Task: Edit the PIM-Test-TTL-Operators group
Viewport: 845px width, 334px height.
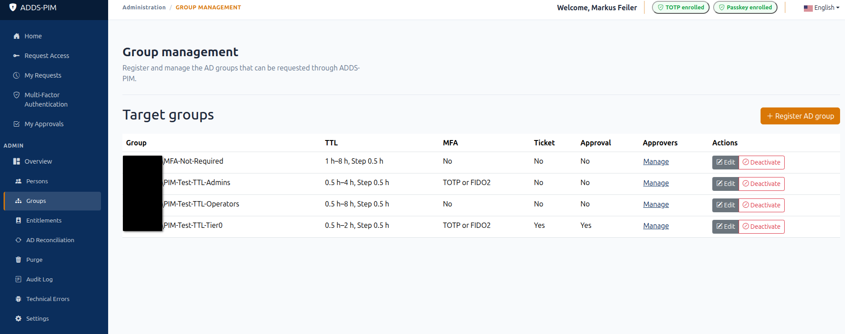Action: [x=726, y=205]
